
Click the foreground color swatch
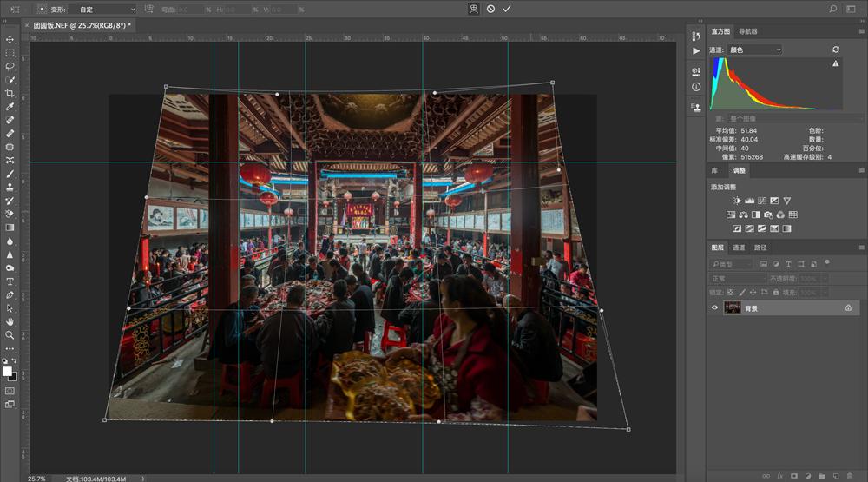pyautogui.click(x=7, y=371)
